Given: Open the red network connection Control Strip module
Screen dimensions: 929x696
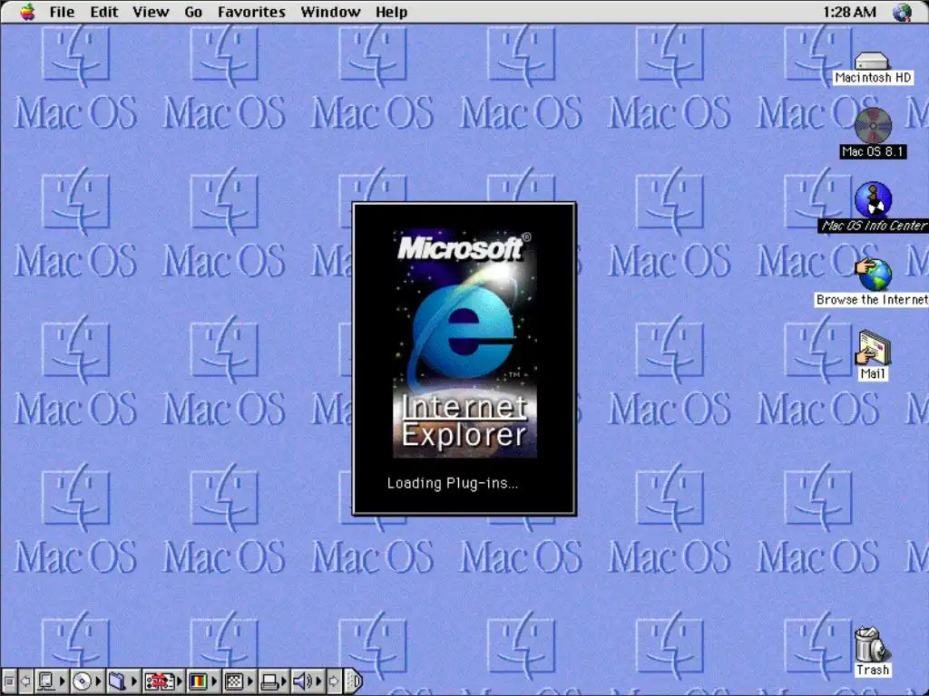Looking at the screenshot, I should (x=163, y=681).
